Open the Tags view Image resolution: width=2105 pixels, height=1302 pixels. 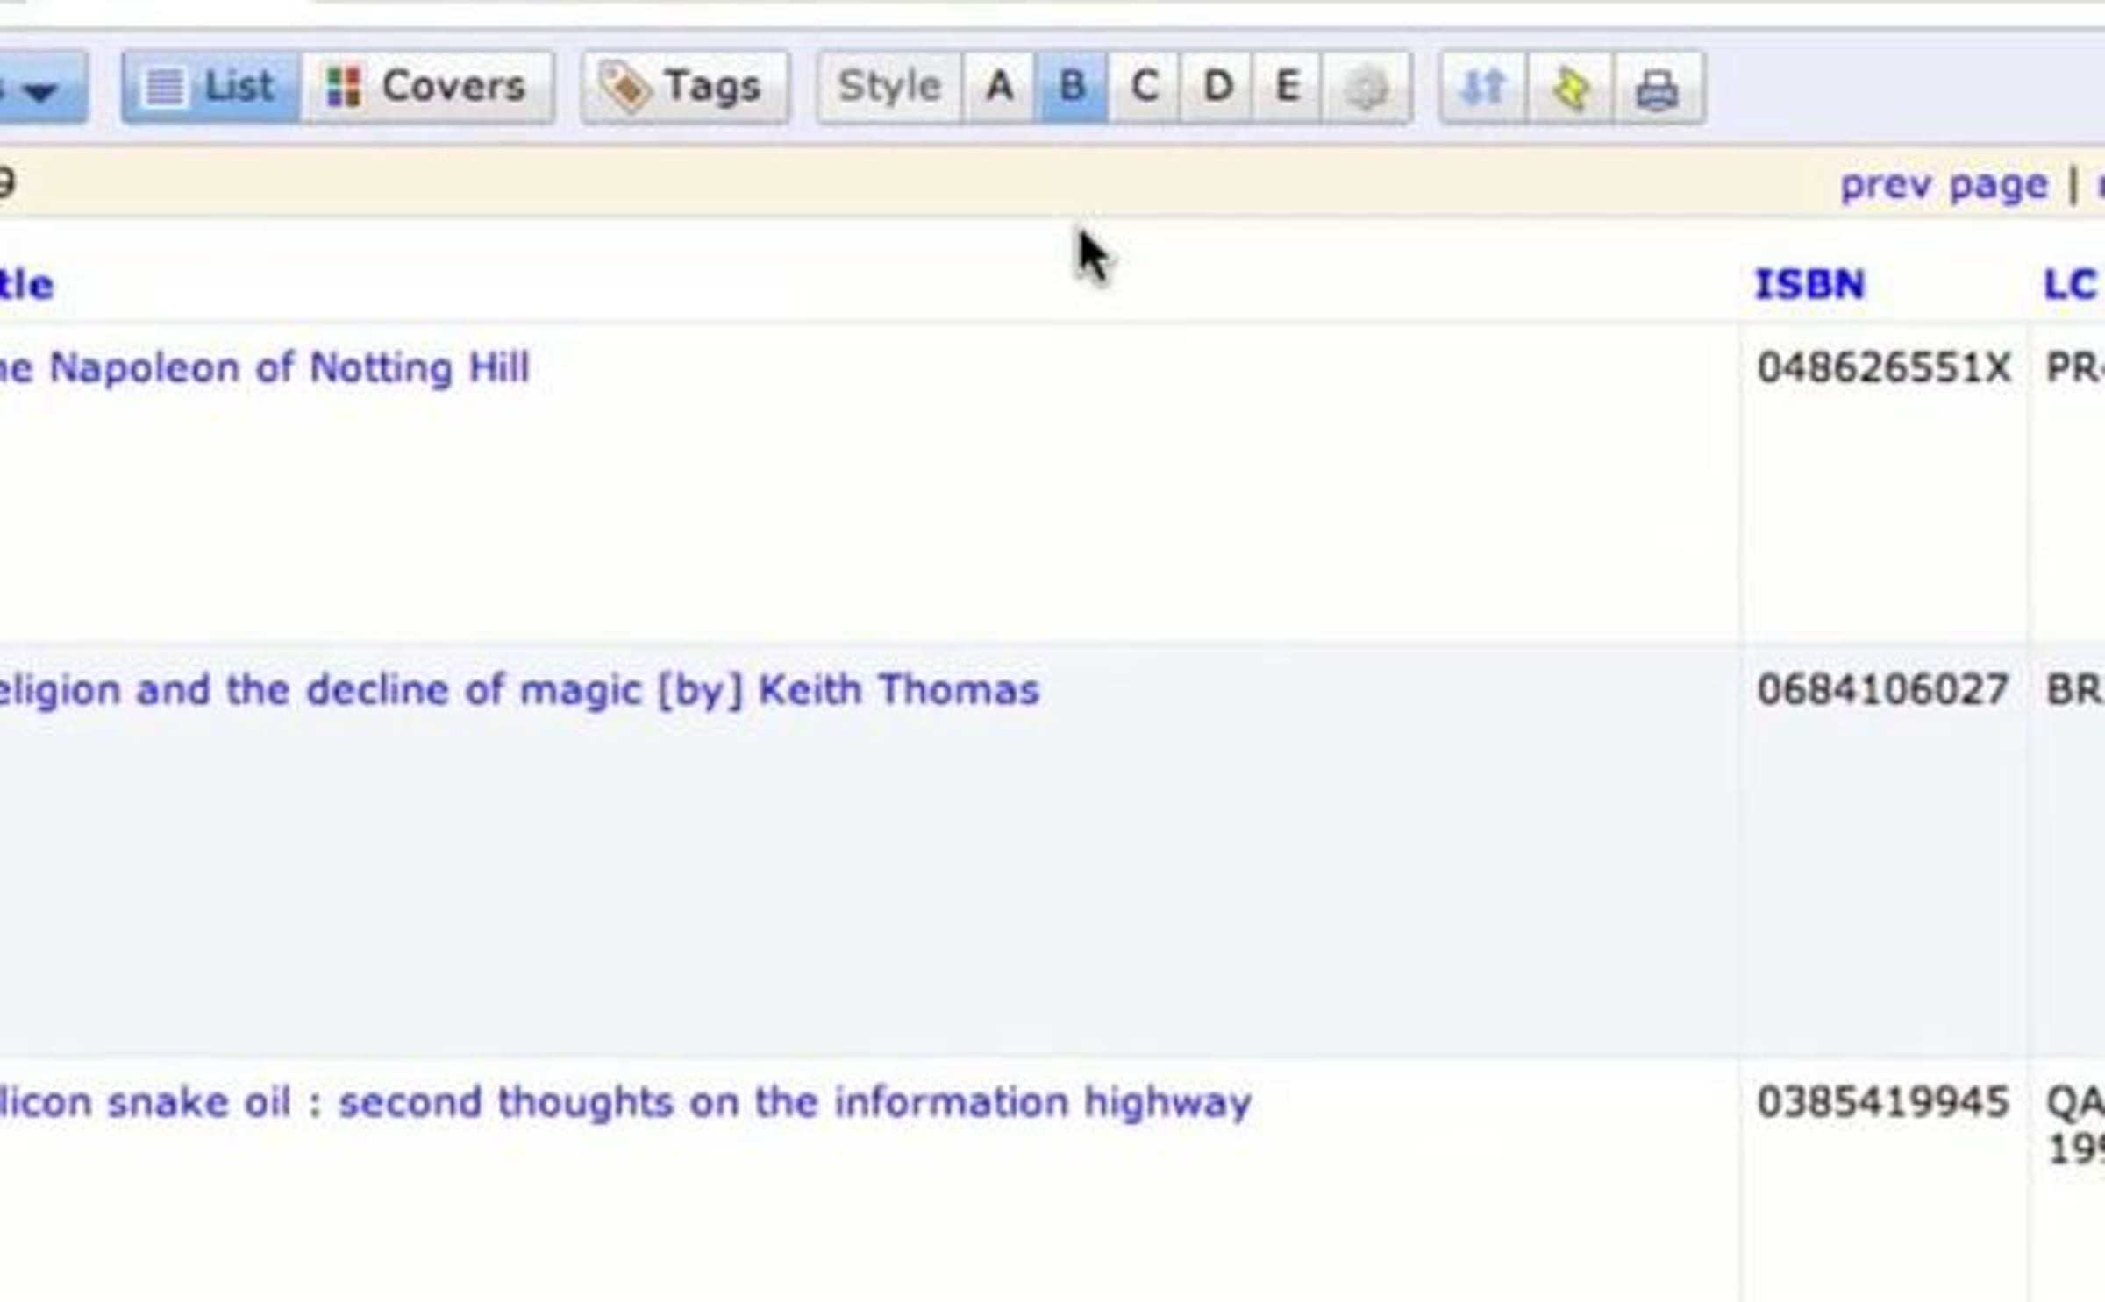[684, 87]
